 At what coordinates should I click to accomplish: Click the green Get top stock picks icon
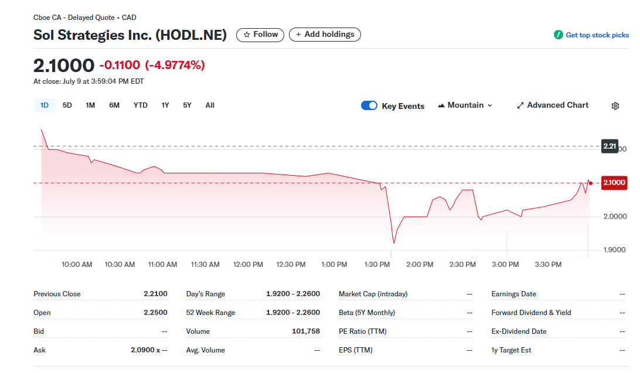[x=558, y=35]
